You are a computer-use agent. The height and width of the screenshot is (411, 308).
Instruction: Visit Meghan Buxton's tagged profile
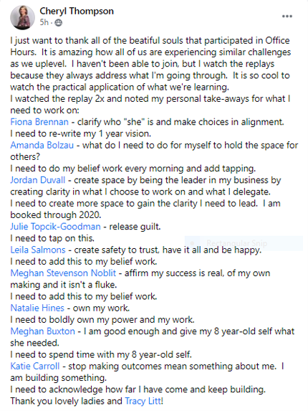point(43,331)
